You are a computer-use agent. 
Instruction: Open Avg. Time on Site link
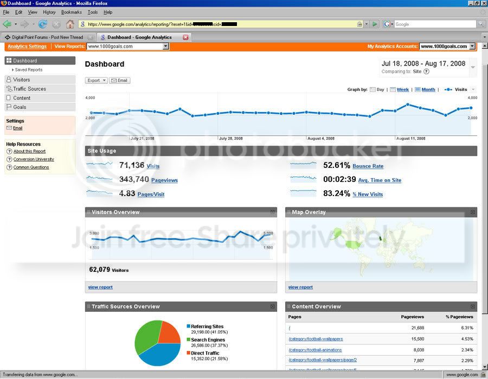point(380,180)
